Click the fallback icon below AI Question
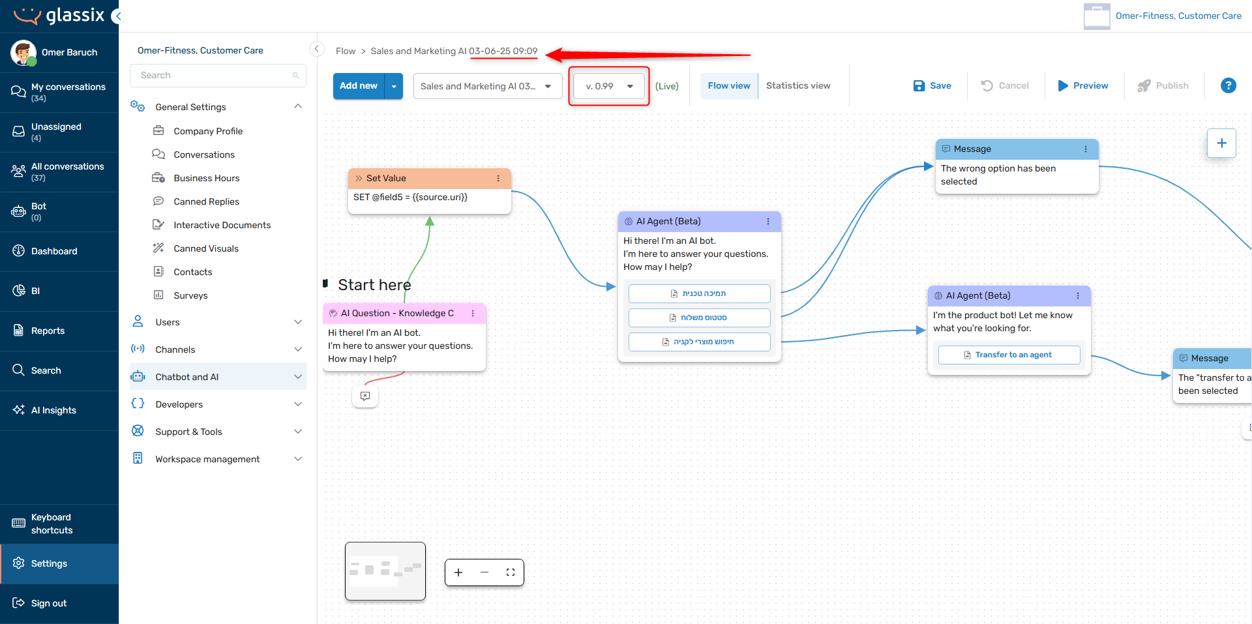This screenshot has height=624, width=1252. (x=365, y=396)
